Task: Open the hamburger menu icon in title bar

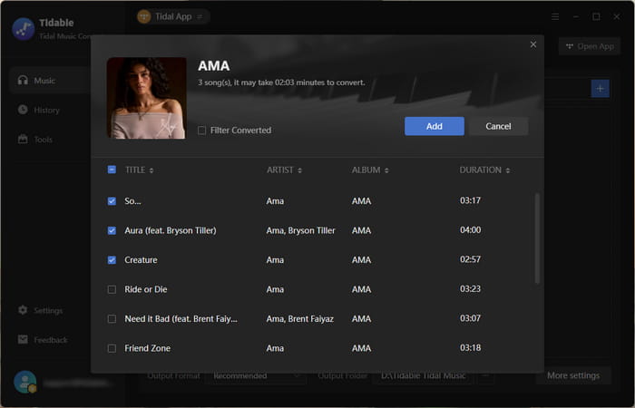Action: [x=555, y=16]
